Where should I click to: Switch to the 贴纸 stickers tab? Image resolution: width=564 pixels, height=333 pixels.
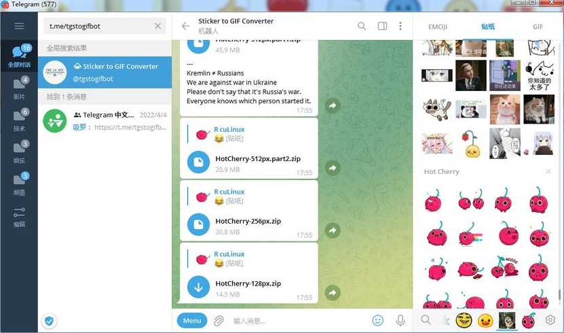(x=488, y=27)
